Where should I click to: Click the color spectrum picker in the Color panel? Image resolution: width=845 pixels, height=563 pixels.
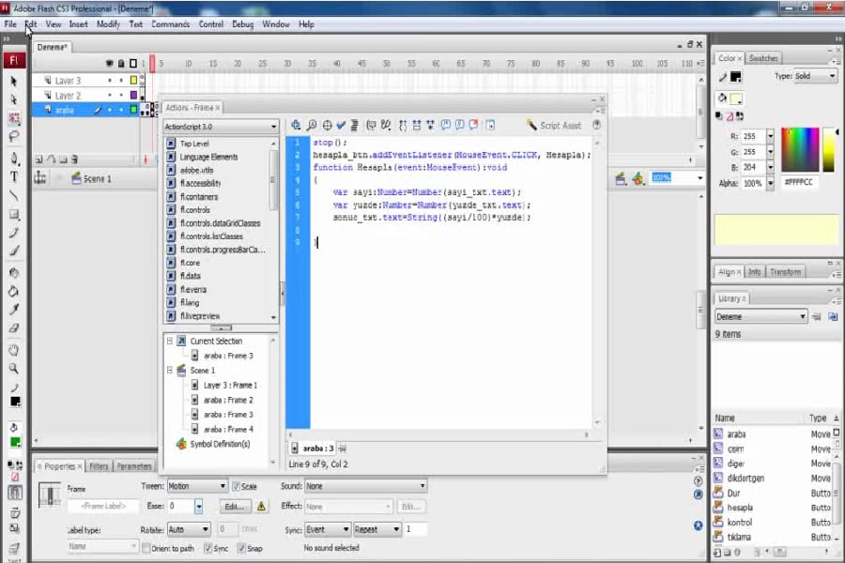click(800, 150)
